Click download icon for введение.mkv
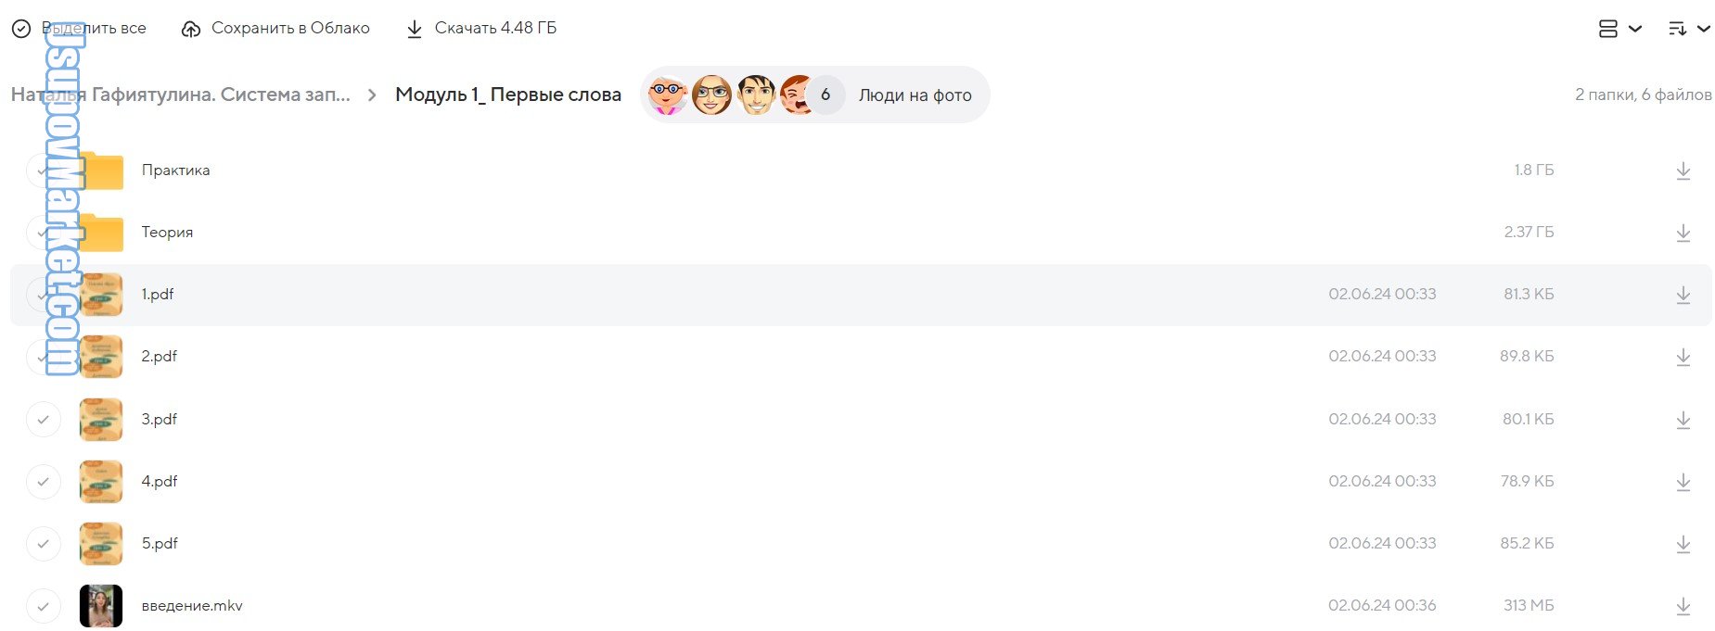The height and width of the screenshot is (631, 1715). (1683, 607)
